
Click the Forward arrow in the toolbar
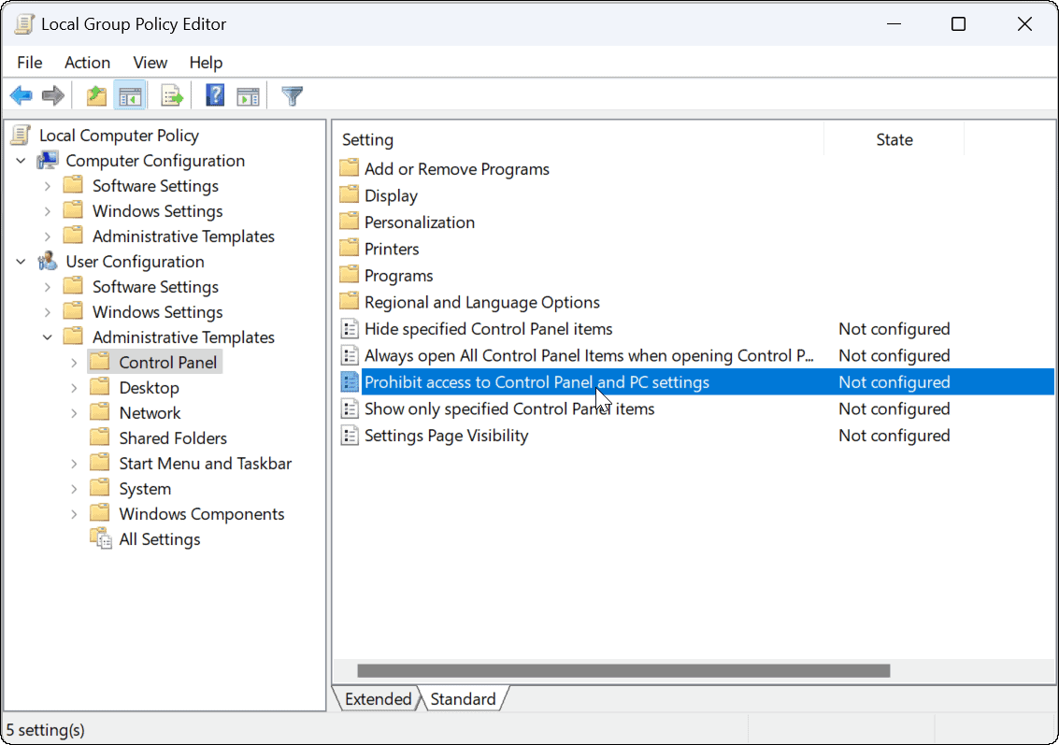53,95
